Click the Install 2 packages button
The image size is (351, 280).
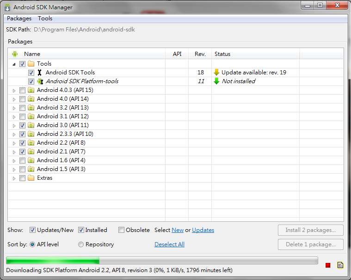pyautogui.click(x=310, y=230)
